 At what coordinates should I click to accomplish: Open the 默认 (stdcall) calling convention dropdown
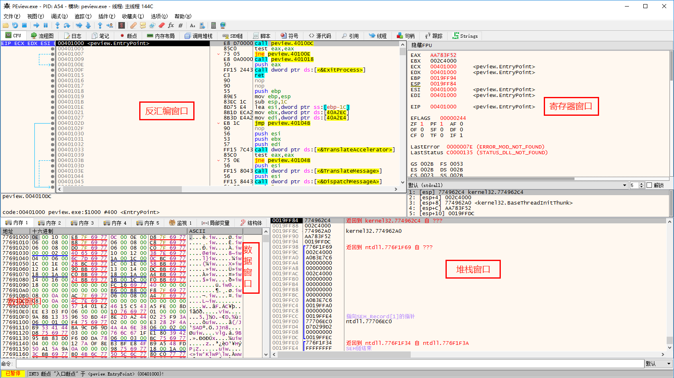pos(624,185)
